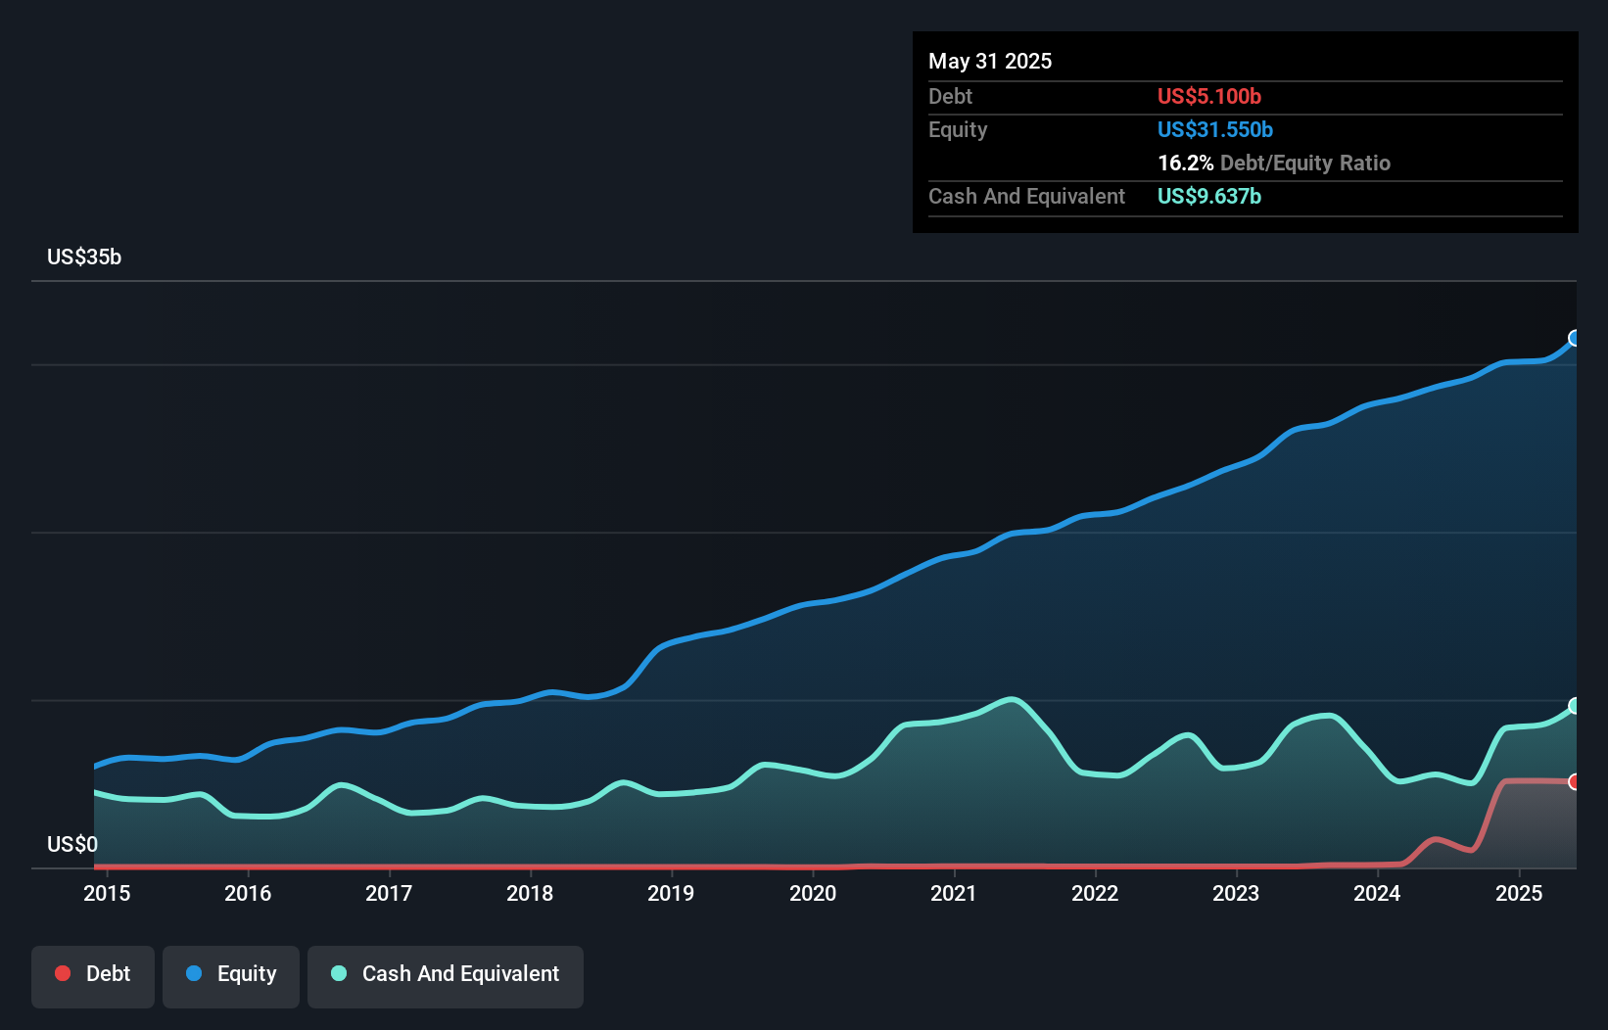
Task: Toggle the Equity legend button
Action: pyautogui.click(x=231, y=975)
